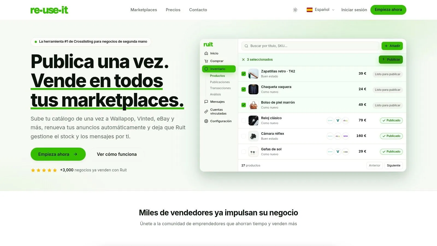Click the hero Empieza ahora arrow button
This screenshot has width=437, height=246.
[x=58, y=154]
